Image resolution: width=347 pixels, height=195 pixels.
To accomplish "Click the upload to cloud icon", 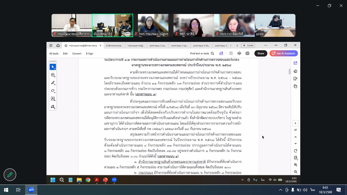I will (x=239, y=53).
